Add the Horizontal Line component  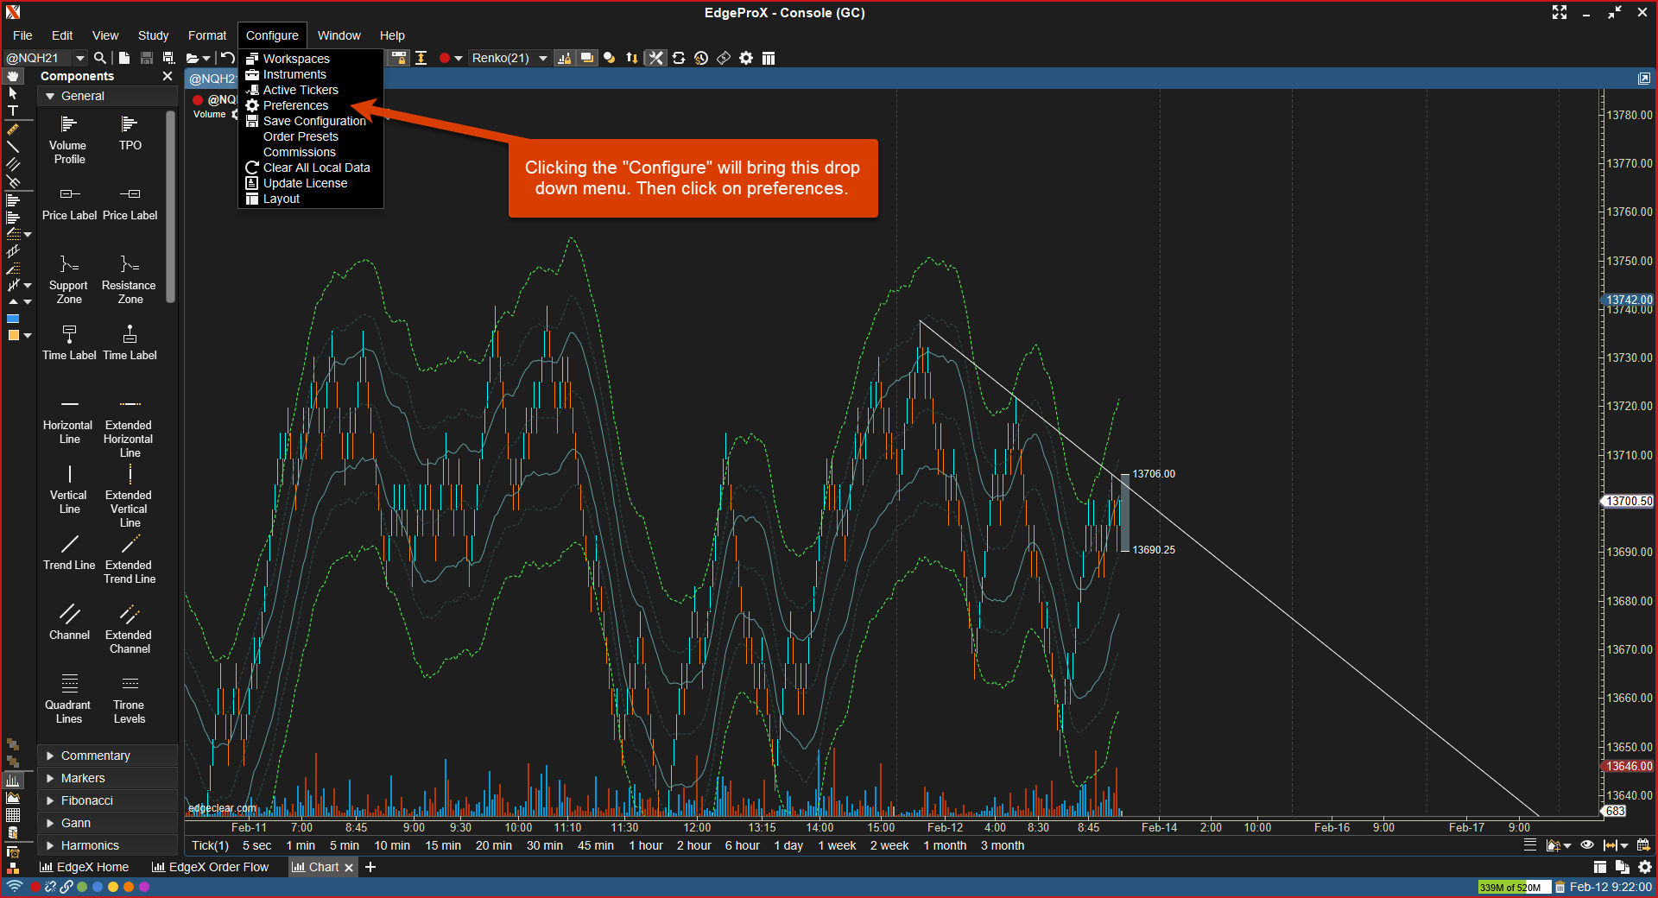pyautogui.click(x=69, y=419)
